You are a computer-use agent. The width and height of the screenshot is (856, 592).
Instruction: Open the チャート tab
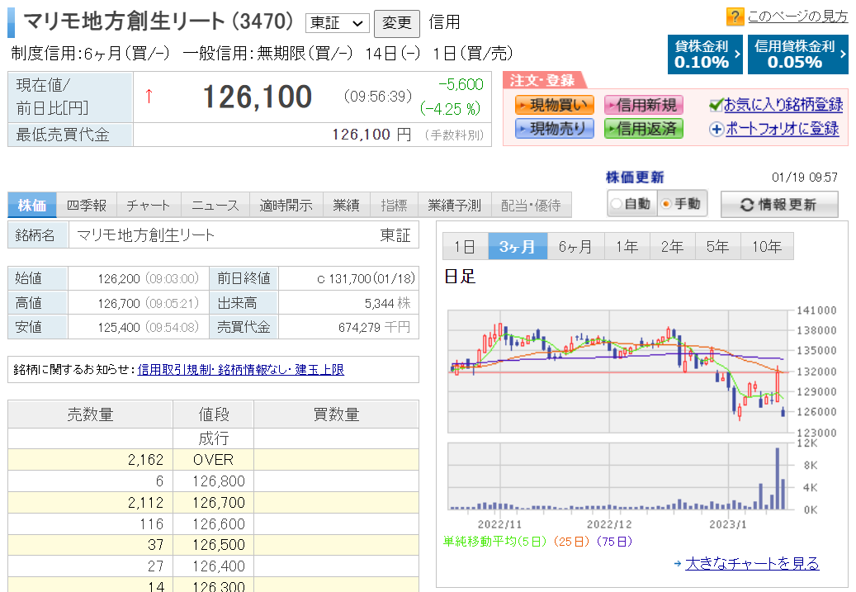point(149,206)
